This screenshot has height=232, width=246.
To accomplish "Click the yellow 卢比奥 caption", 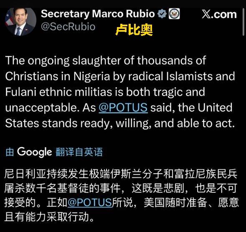I will point(134,30).
